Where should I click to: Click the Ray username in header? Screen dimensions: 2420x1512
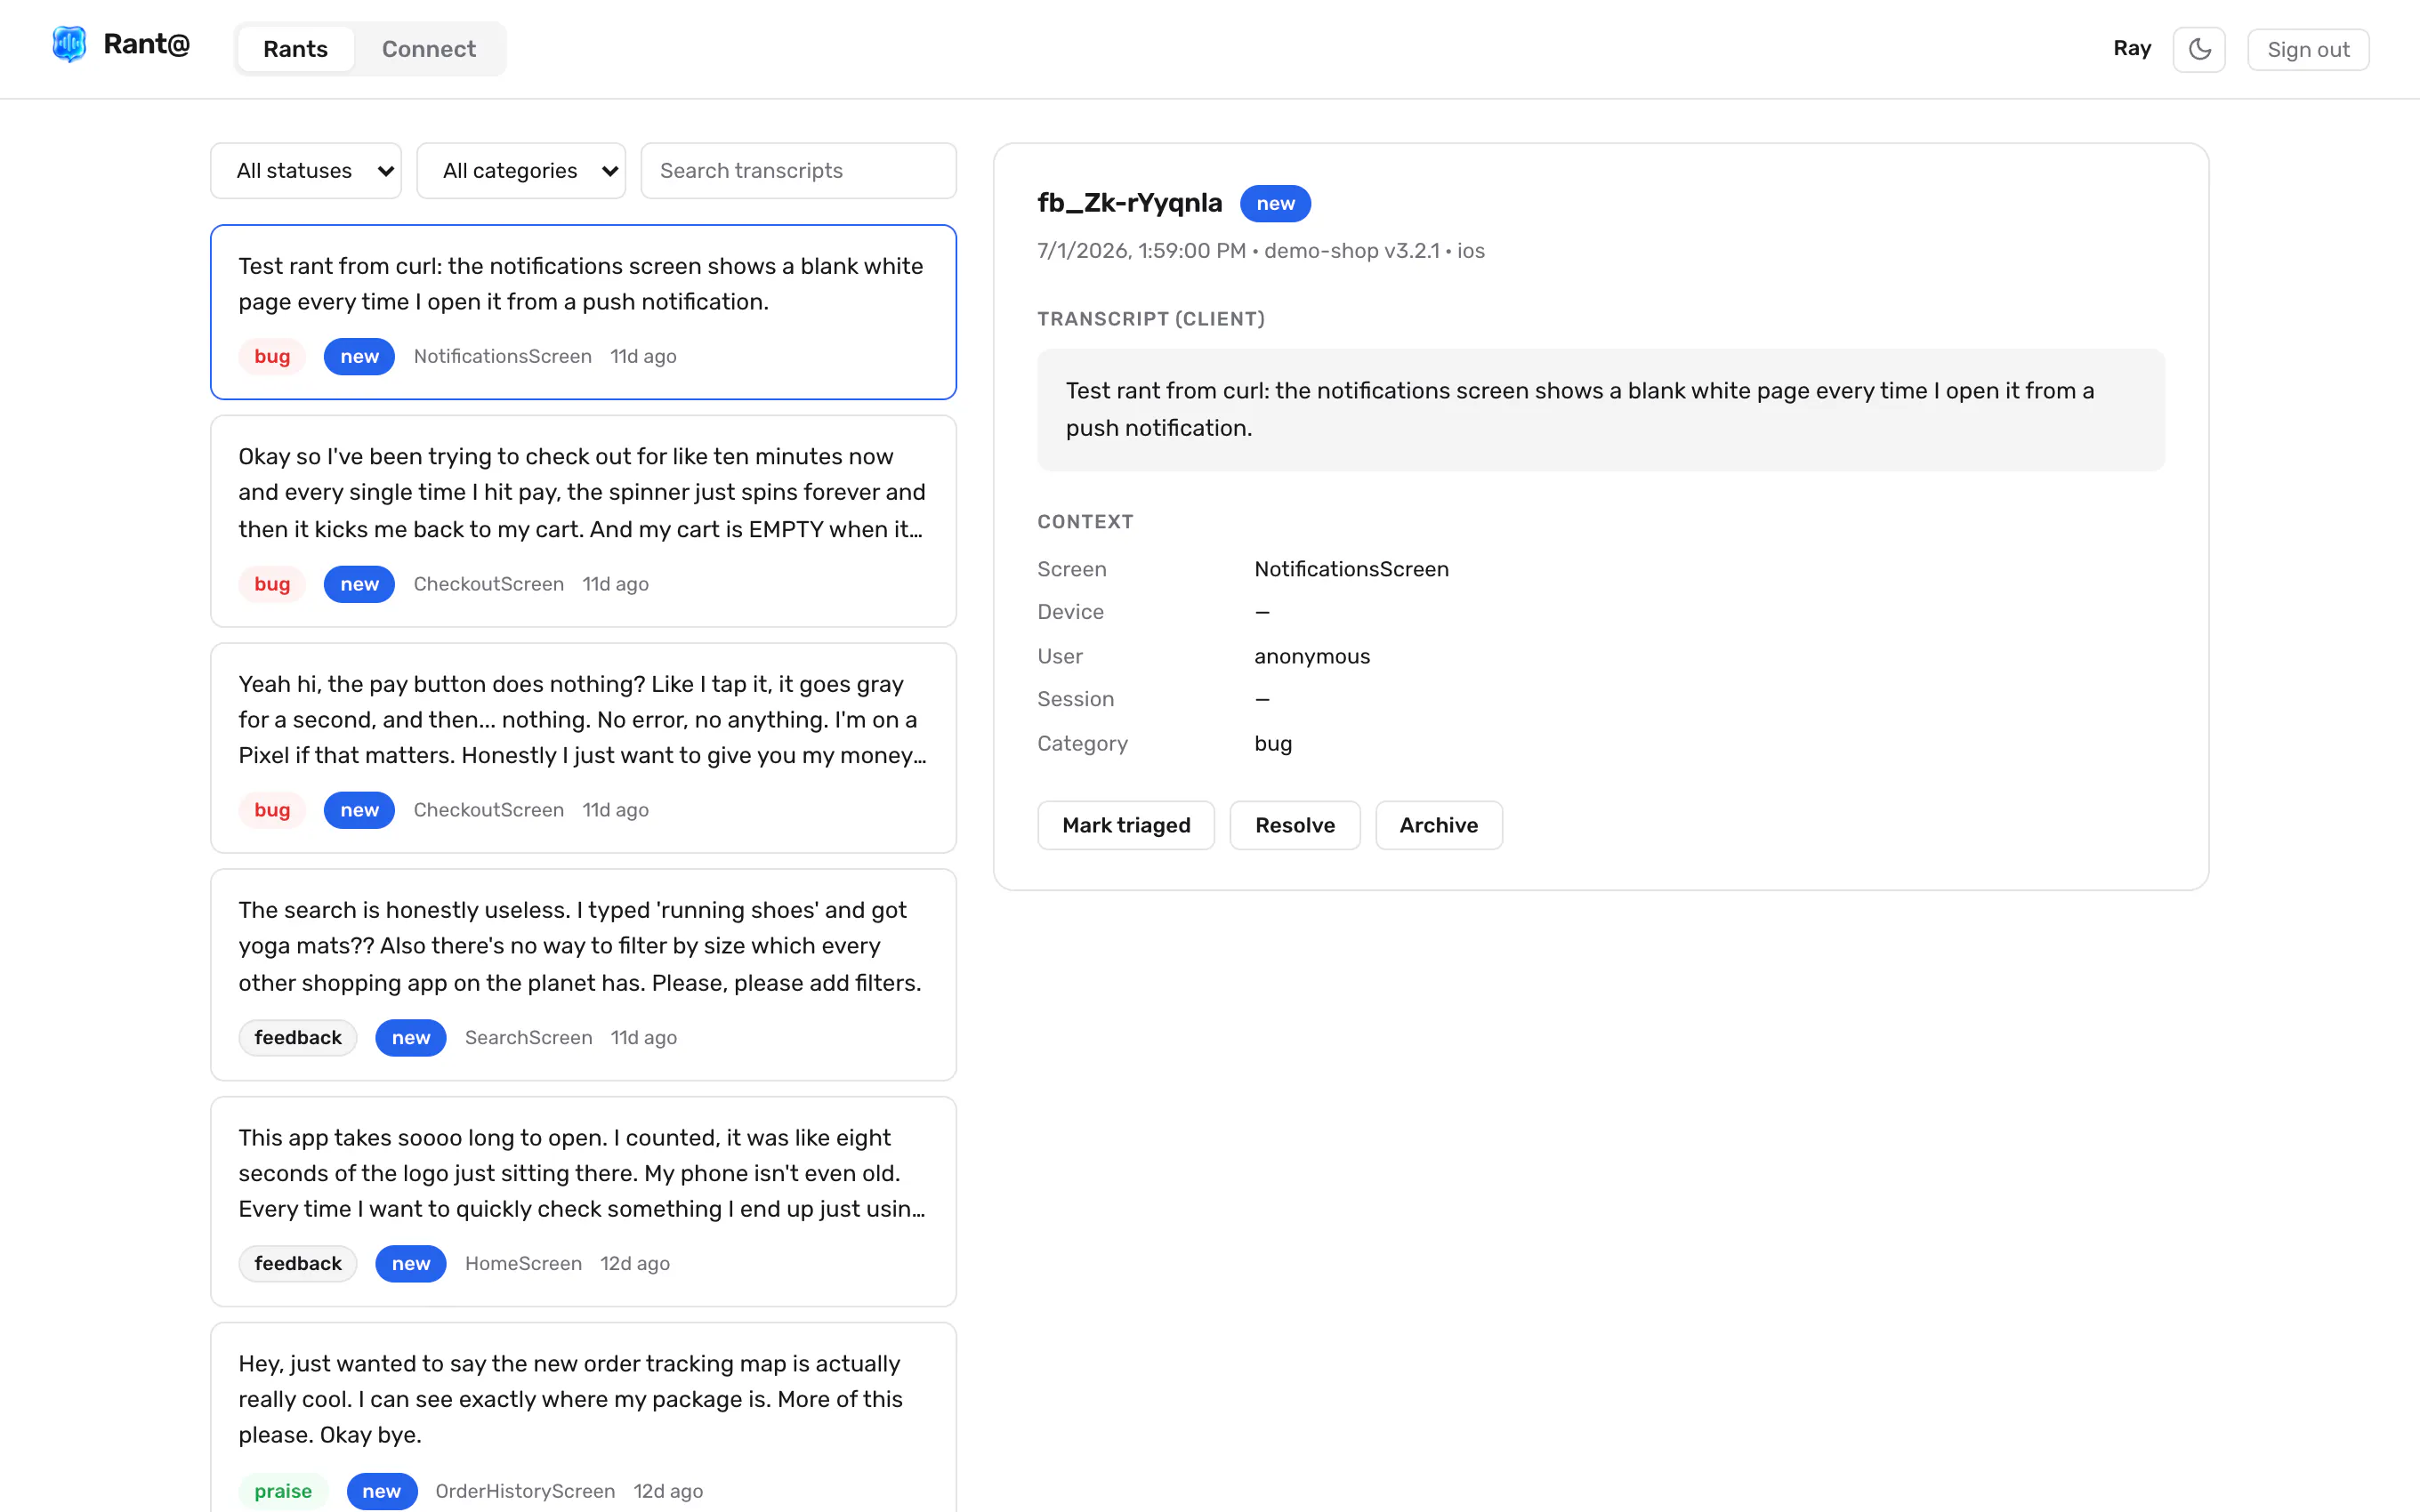pos(2132,48)
